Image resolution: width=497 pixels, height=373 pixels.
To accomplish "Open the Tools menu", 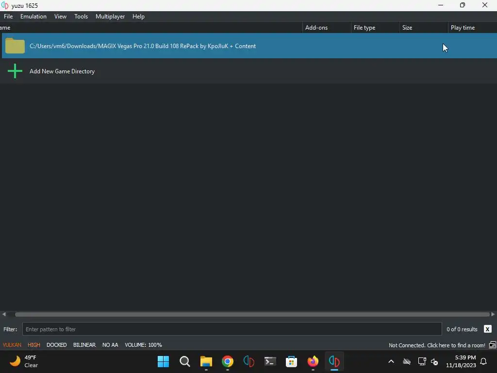I will (x=81, y=17).
